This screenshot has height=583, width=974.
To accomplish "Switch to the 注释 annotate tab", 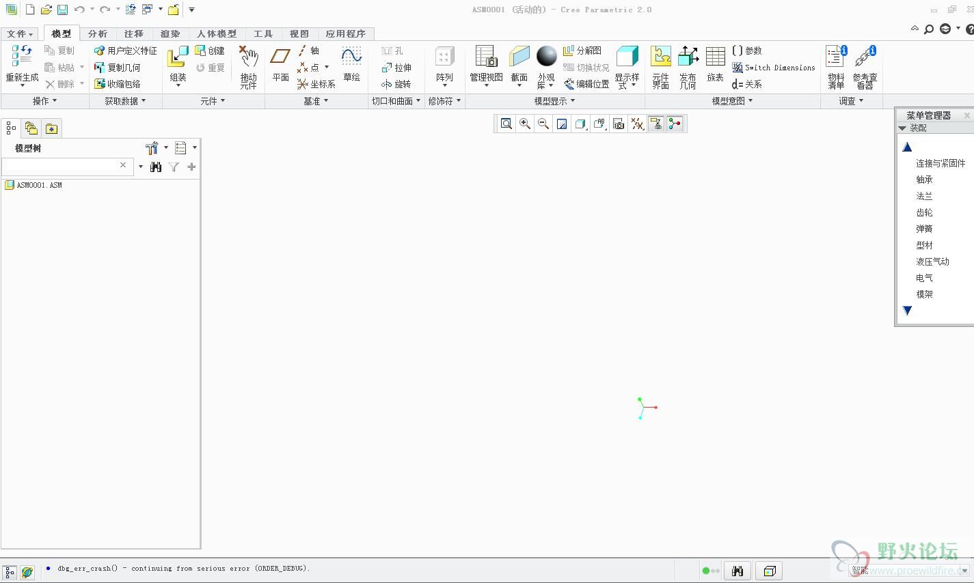I will (x=134, y=33).
